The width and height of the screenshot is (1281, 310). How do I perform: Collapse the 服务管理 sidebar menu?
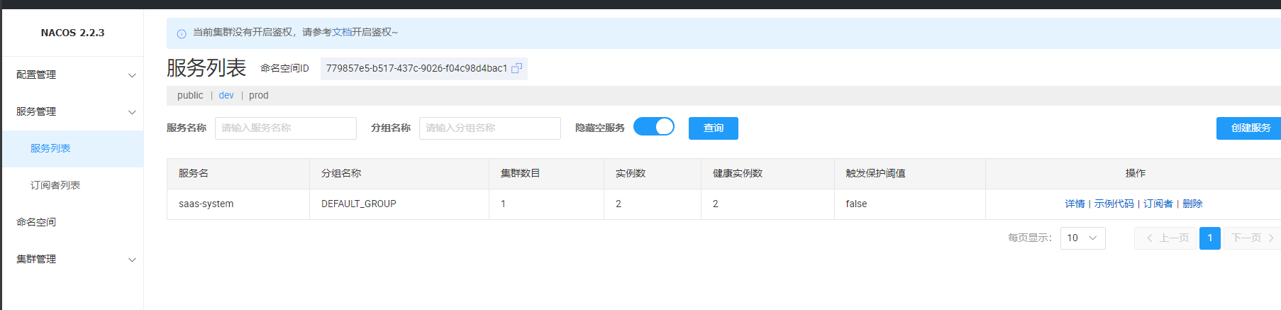click(x=72, y=111)
